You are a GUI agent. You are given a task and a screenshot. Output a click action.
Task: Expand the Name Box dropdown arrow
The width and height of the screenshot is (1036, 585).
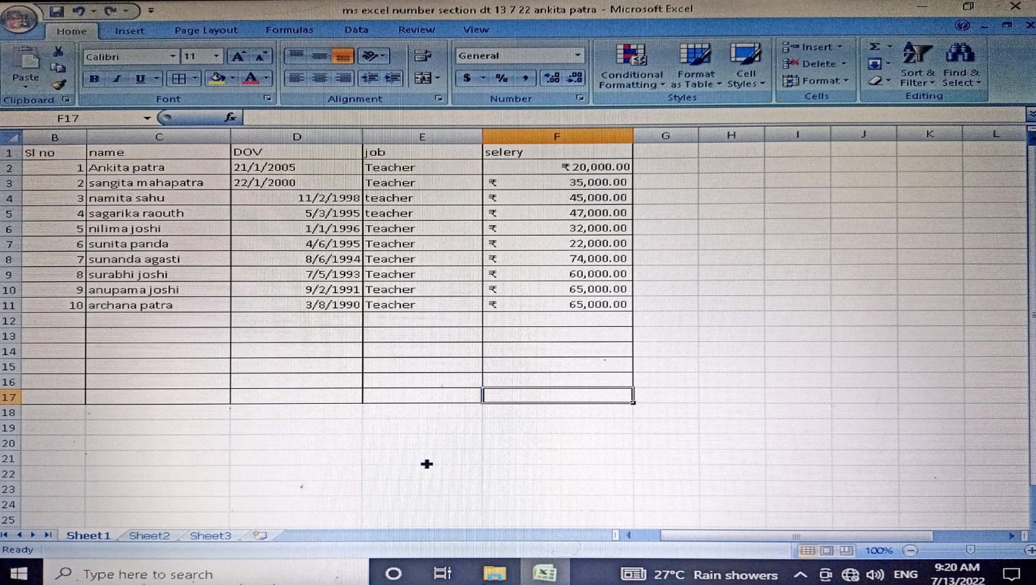coord(148,118)
